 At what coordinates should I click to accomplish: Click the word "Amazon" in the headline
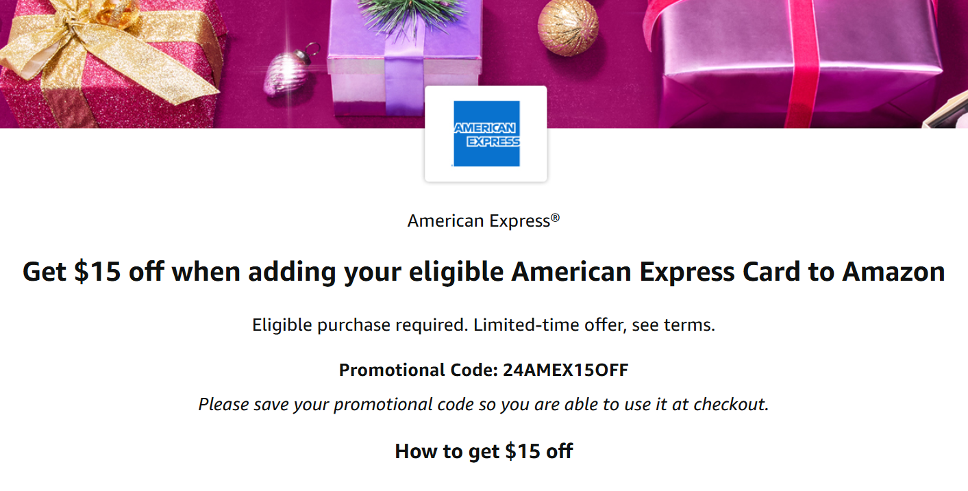tap(893, 272)
